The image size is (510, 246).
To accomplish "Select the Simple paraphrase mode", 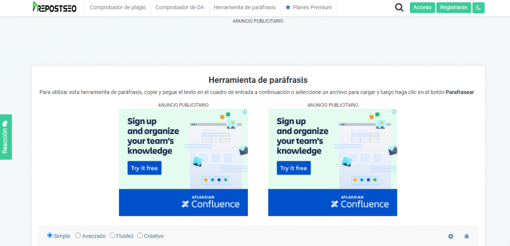I will point(50,235).
